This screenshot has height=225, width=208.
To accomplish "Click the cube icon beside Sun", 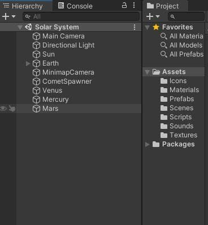I will (36, 54).
